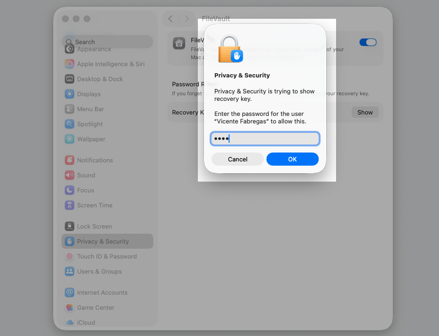Click the Privacy & Security hand icon
This screenshot has width=439, height=336.
(x=70, y=242)
